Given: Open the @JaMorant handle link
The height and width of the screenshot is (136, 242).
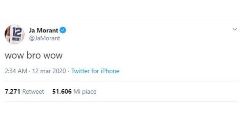Looking at the screenshot, I should pos(44,38).
